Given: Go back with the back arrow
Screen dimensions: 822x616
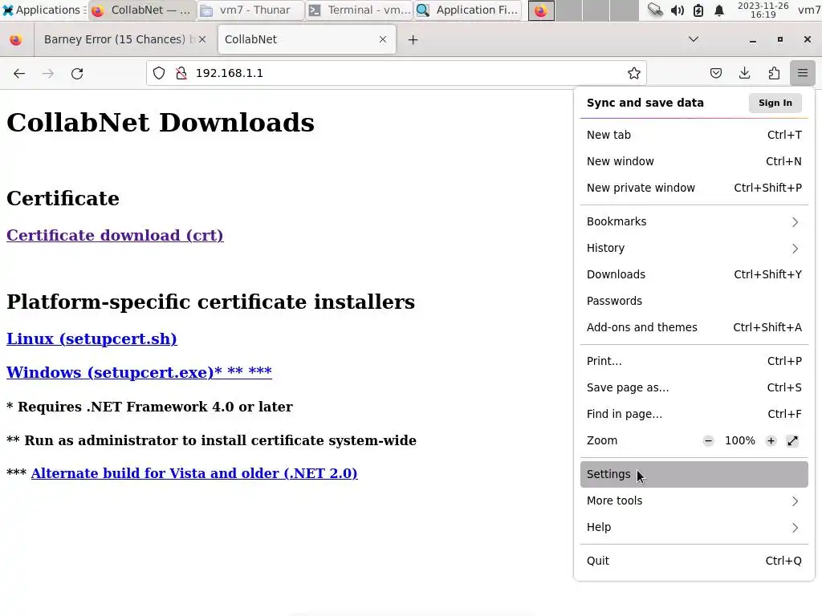Looking at the screenshot, I should coord(19,73).
